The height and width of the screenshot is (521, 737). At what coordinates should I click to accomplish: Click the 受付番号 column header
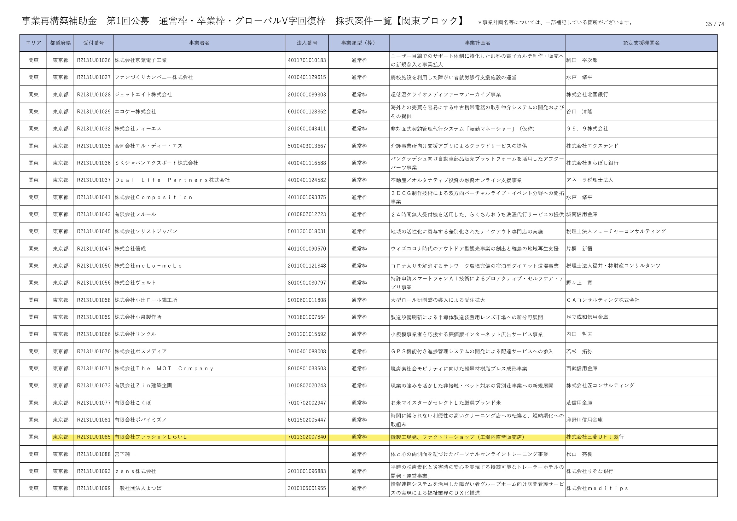(93, 43)
